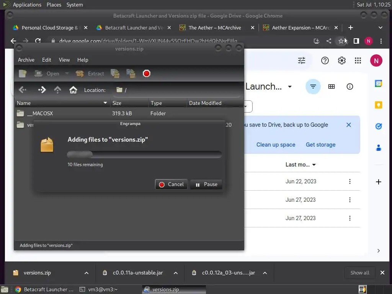Select the __MACOSX folder row

tap(129, 113)
